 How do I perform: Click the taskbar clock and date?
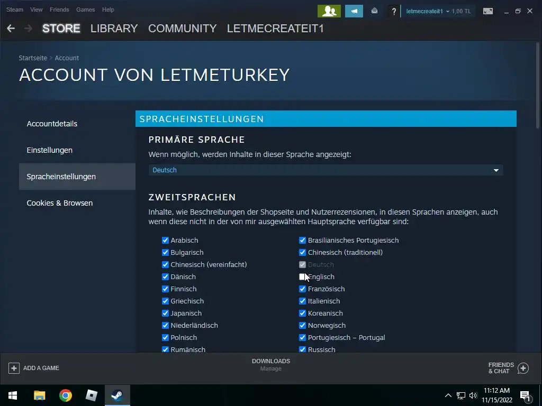(496, 395)
